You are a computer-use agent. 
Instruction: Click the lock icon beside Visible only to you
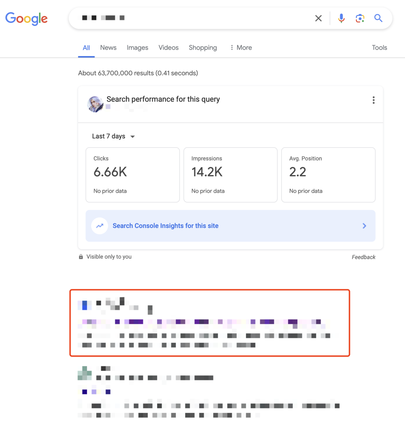[81, 256]
